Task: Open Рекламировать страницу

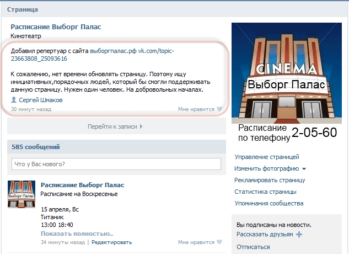Action: click(270, 180)
